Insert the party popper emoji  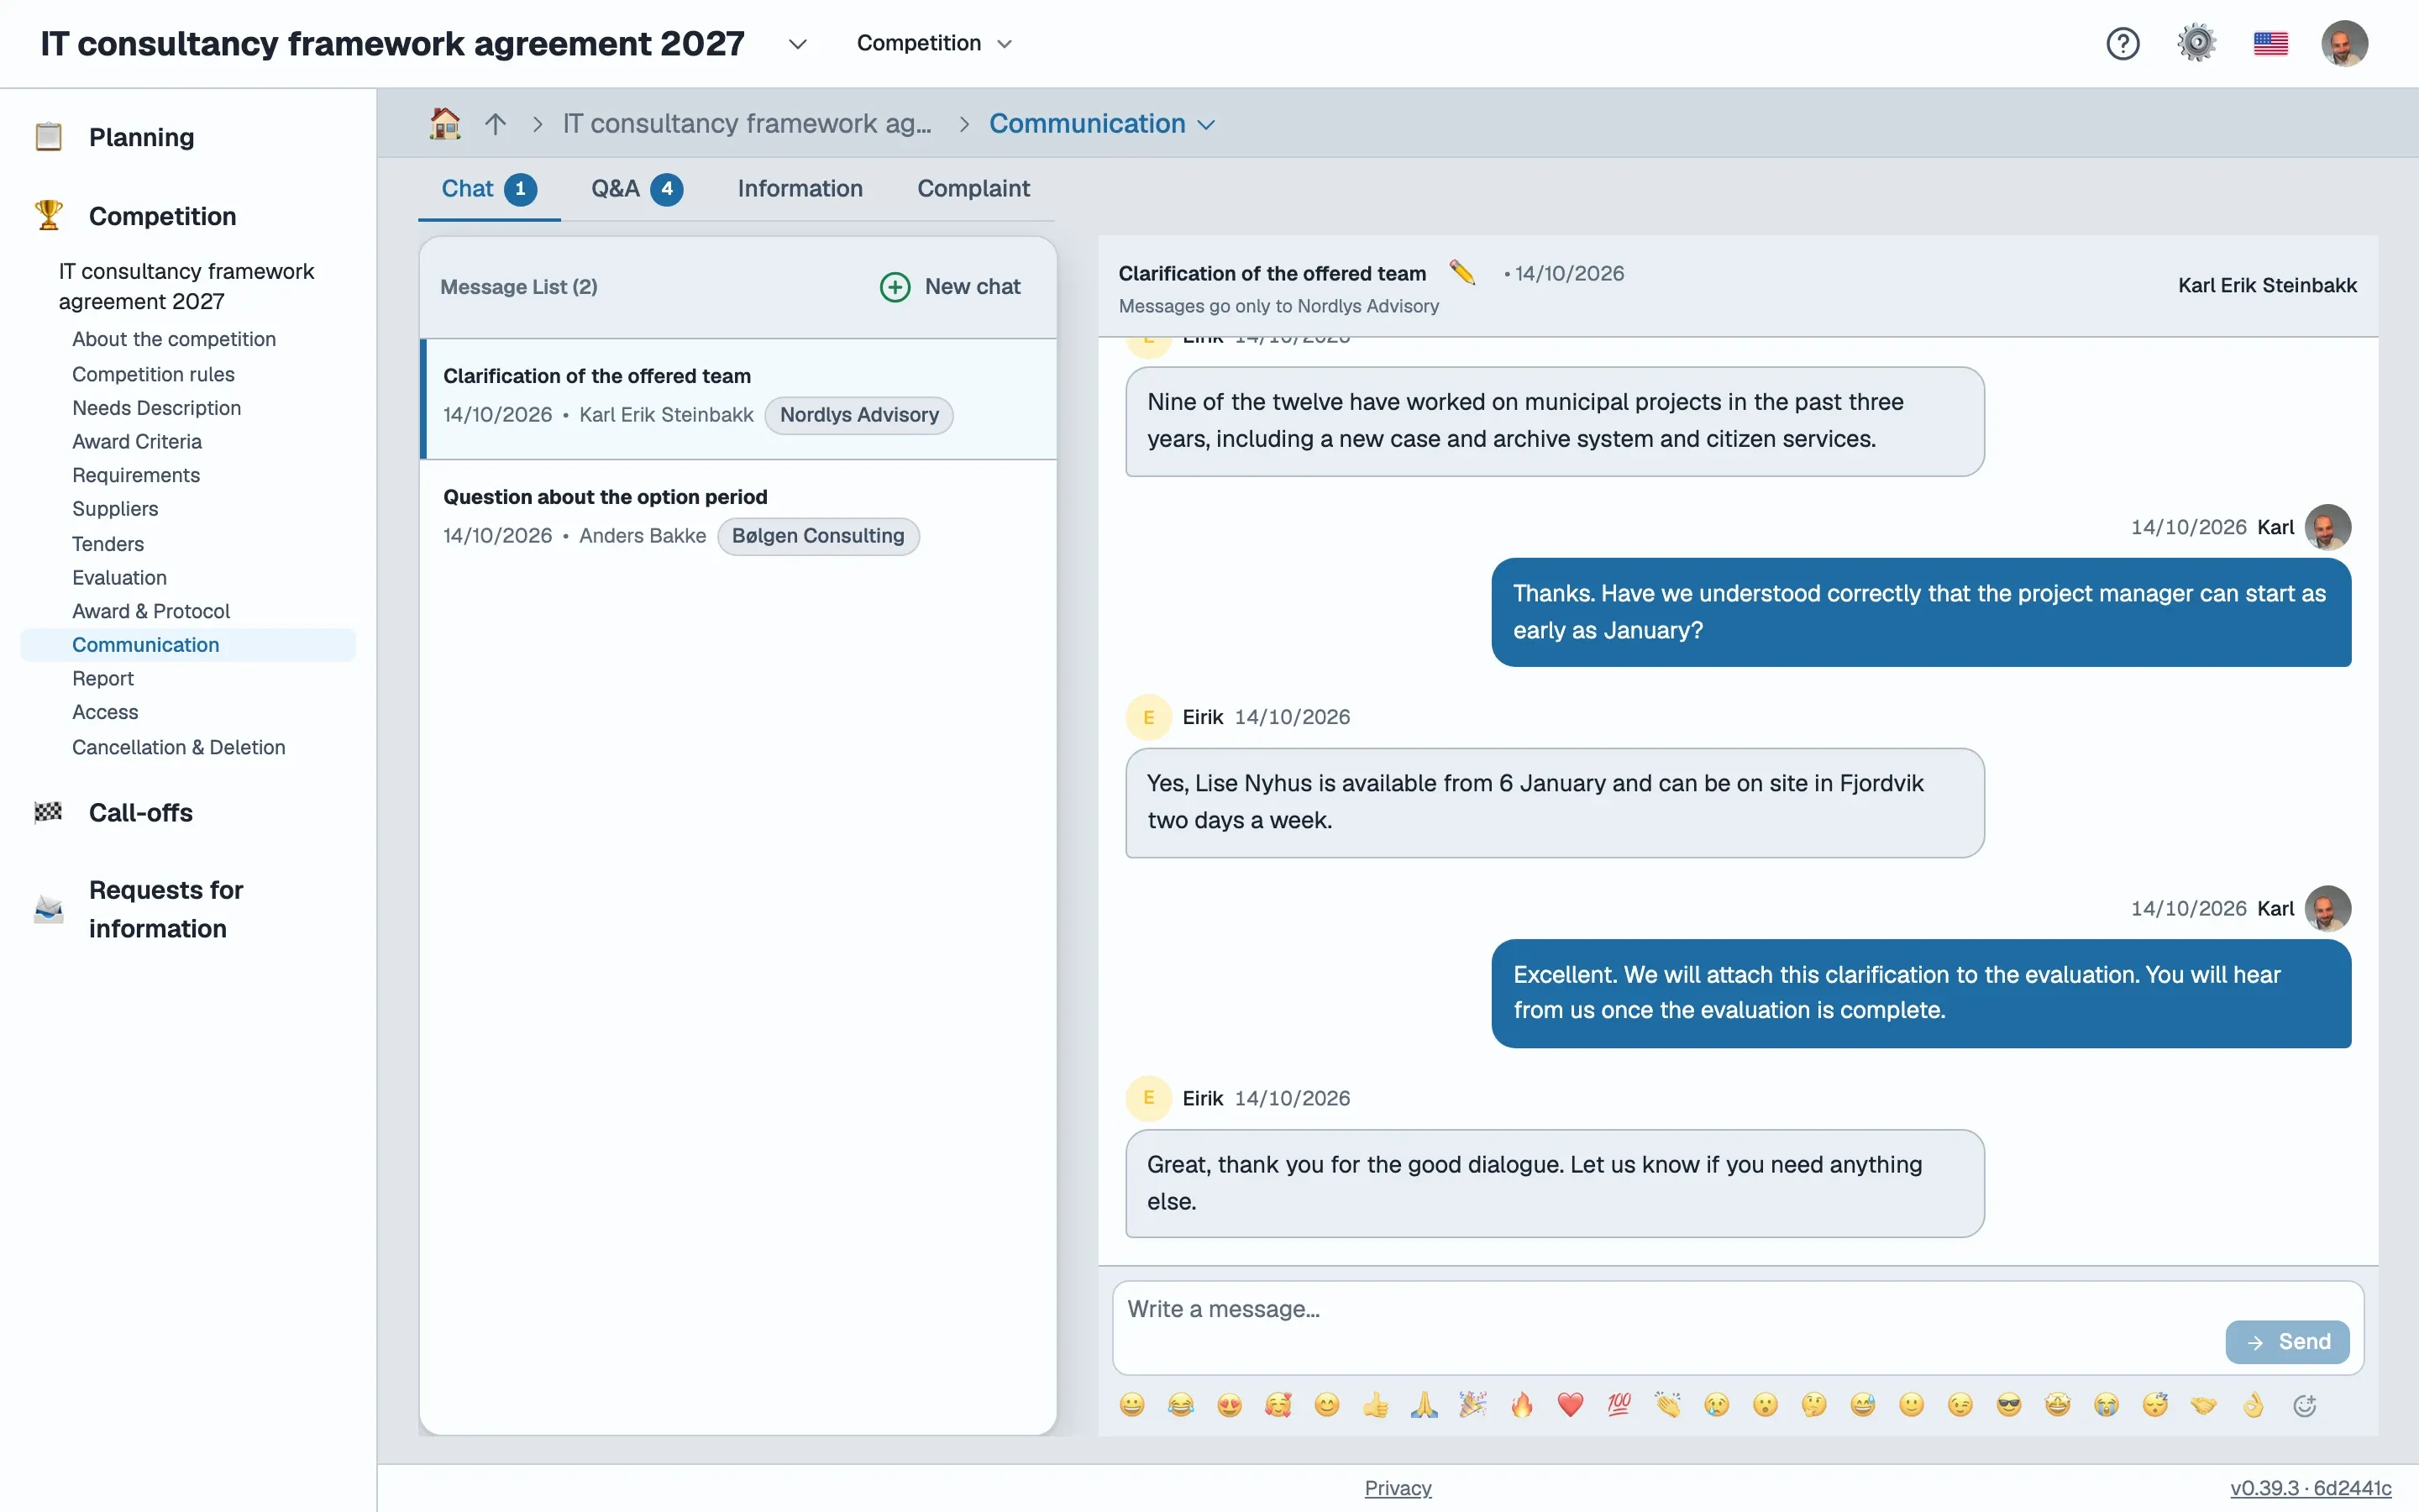[1472, 1404]
